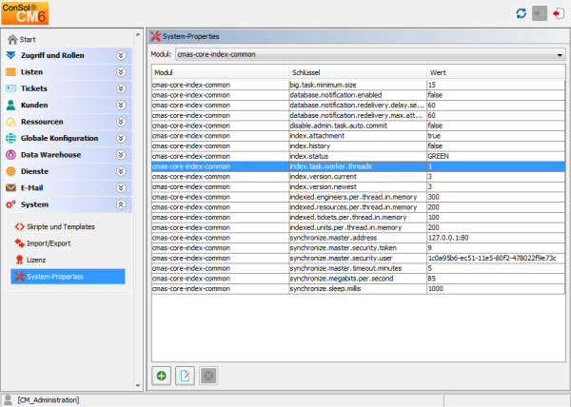
Task: Expand the Globale Konfiguration section chevron
Action: pos(121,138)
